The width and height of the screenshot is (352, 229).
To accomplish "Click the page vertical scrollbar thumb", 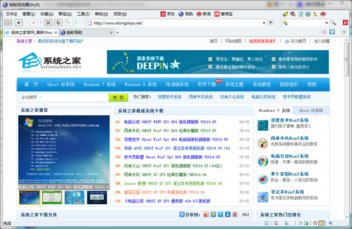I will pos(347,59).
